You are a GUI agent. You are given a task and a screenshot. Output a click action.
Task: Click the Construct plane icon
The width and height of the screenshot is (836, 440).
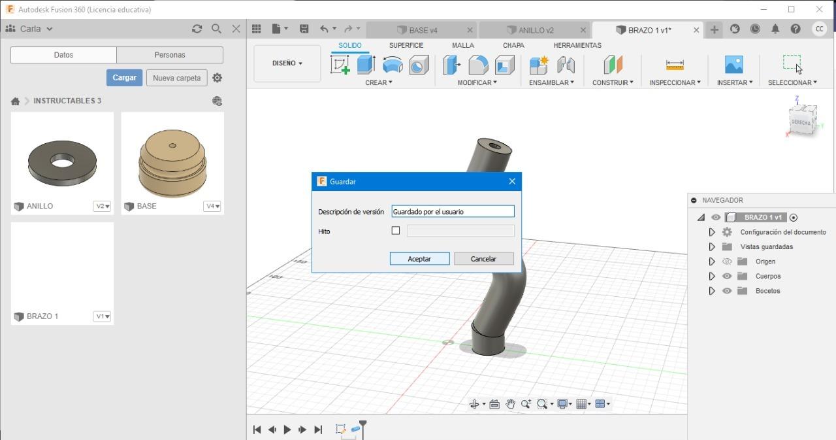point(613,65)
